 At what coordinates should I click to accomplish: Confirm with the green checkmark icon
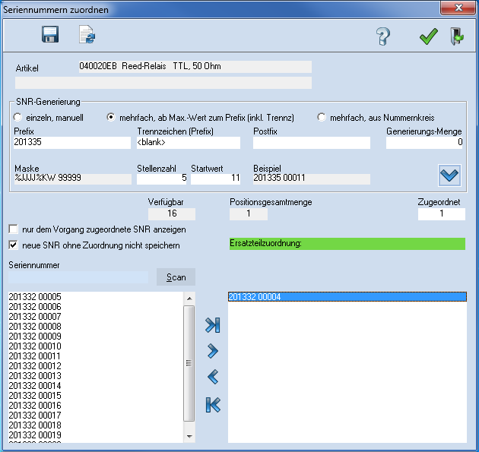[429, 36]
